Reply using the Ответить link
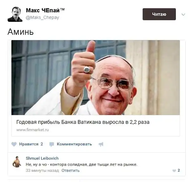The width and height of the screenshot is (193, 182). [x=71, y=171]
